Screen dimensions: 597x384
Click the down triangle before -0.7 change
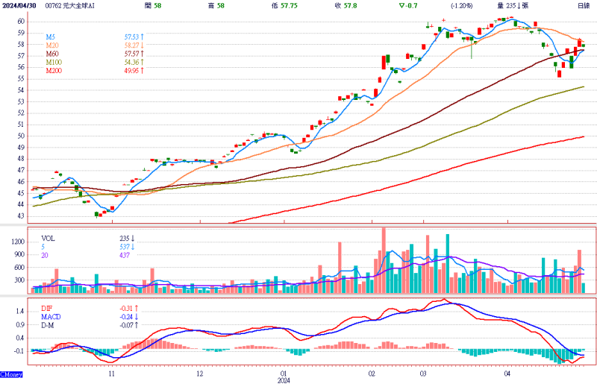401,4
